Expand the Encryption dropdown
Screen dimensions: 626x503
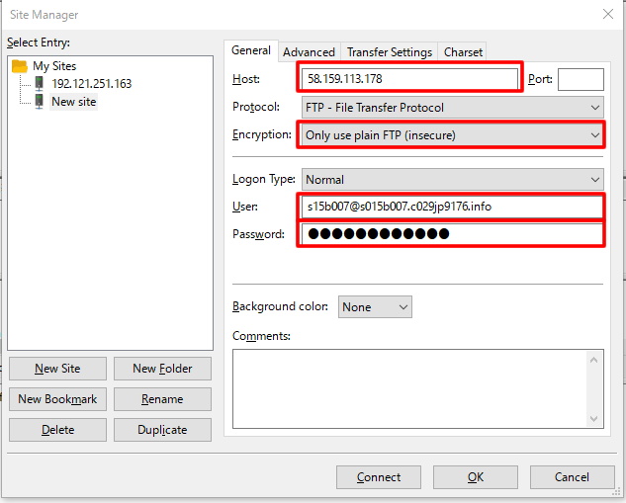[x=452, y=134]
